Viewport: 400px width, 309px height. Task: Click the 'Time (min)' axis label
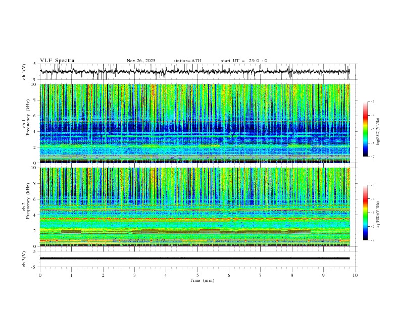tap(202, 280)
